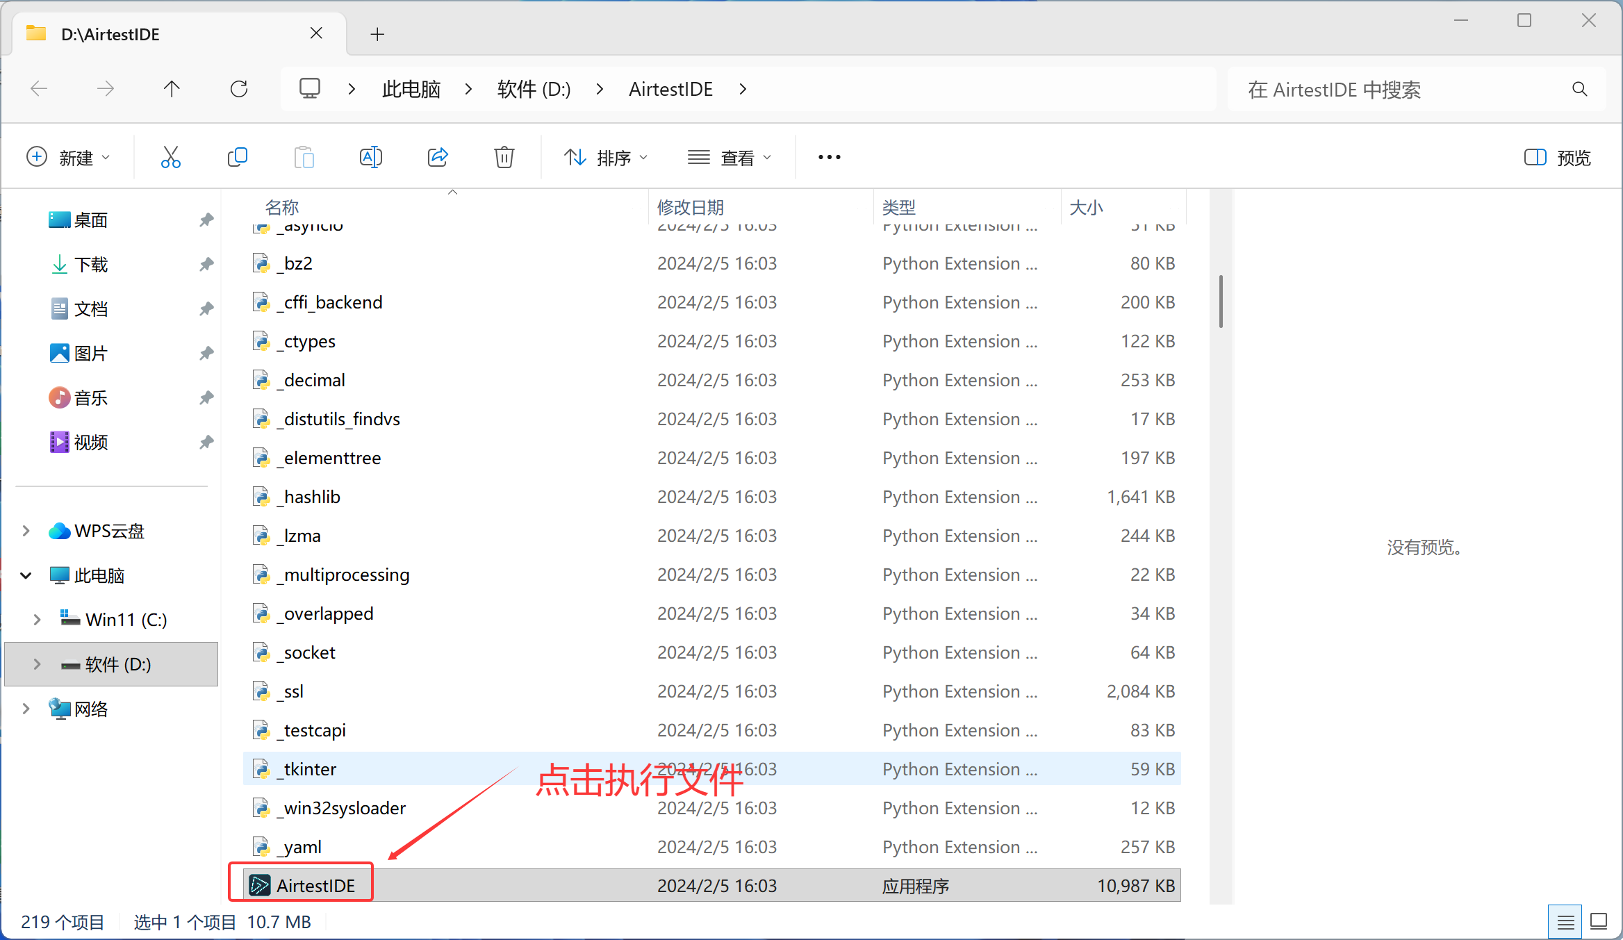Open a new tab with plus
1623x940 pixels.
[x=377, y=34]
